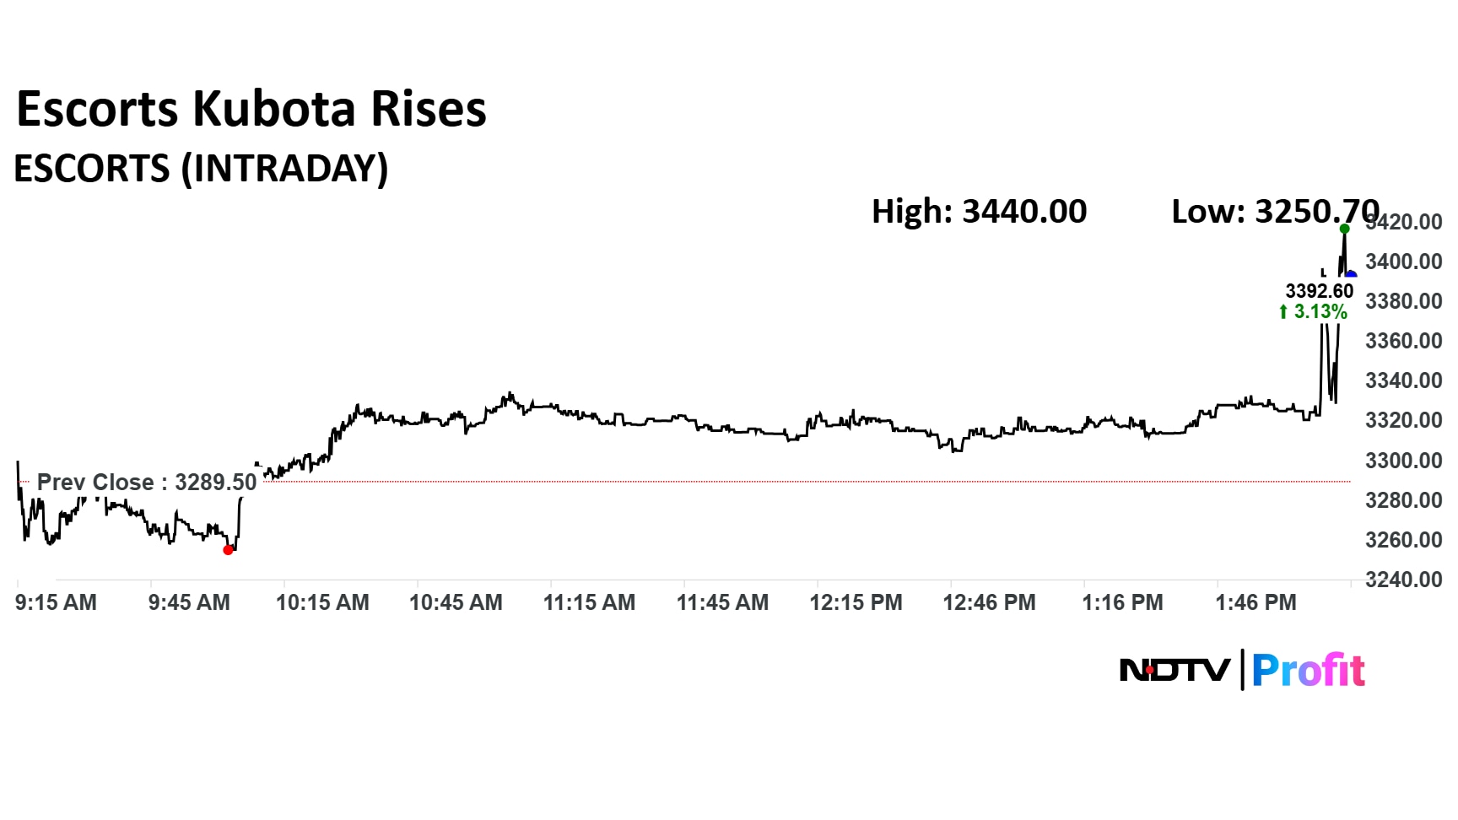Click the green up-arrow beside 3.13%
The width and height of the screenshot is (1458, 820).
(x=1283, y=312)
